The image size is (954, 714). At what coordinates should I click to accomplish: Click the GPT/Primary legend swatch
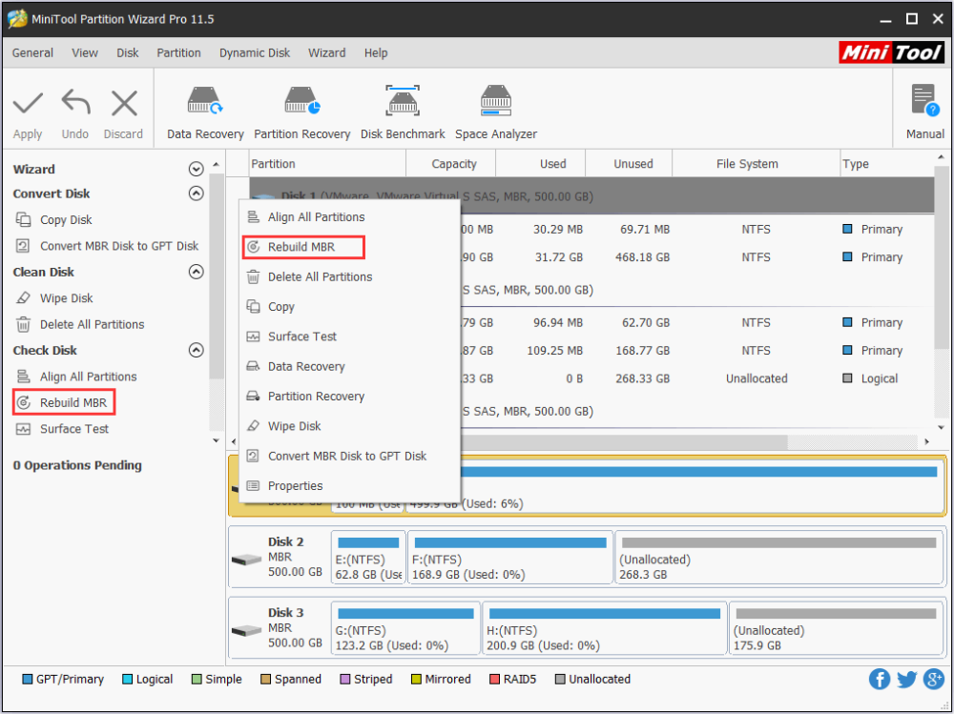(28, 679)
